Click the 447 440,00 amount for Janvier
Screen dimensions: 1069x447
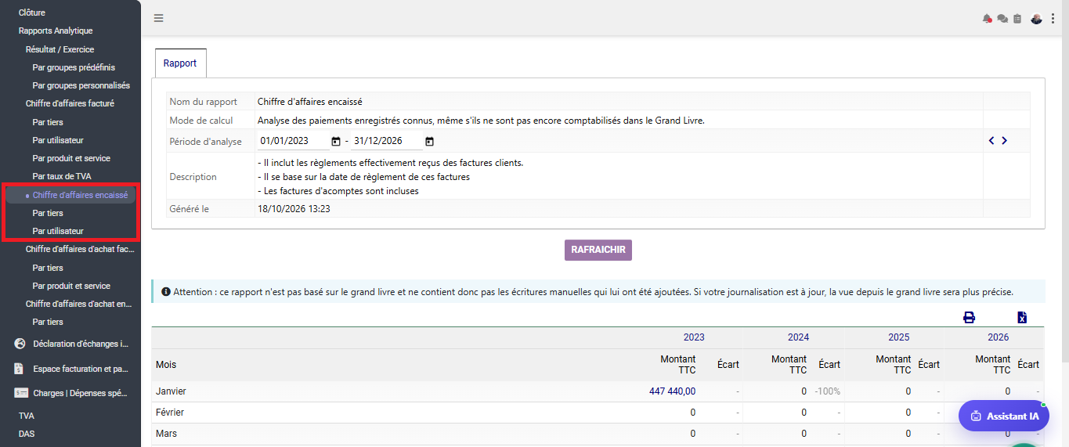point(672,391)
